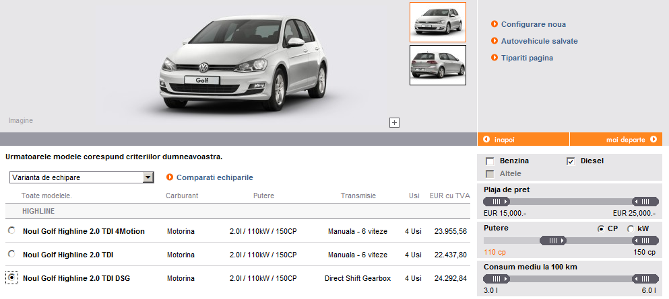Click the main Golf car image
669x299 pixels.
pyautogui.click(x=243, y=62)
